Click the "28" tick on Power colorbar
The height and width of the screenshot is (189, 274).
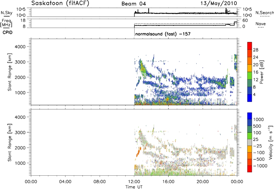[256, 50]
